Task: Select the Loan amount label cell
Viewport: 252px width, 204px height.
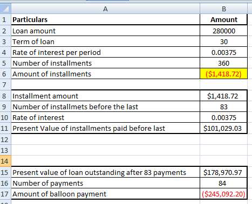Action: click(105, 31)
